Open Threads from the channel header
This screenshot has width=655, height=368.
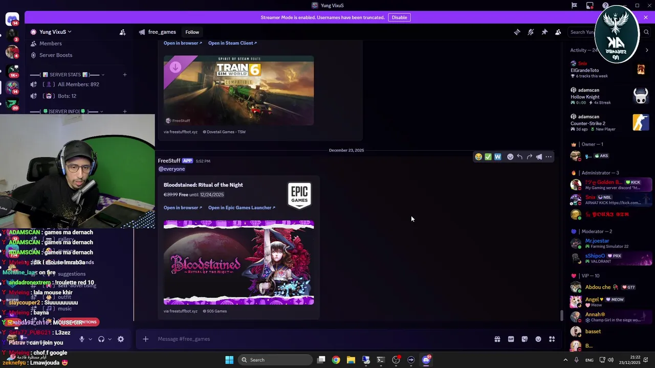pyautogui.click(x=517, y=32)
